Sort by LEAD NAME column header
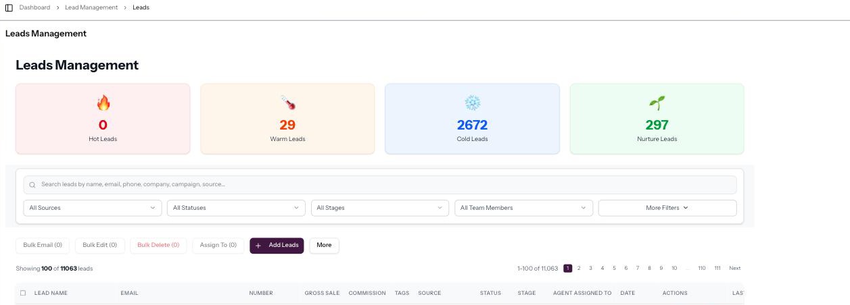The width and height of the screenshot is (850, 305). pyautogui.click(x=51, y=293)
